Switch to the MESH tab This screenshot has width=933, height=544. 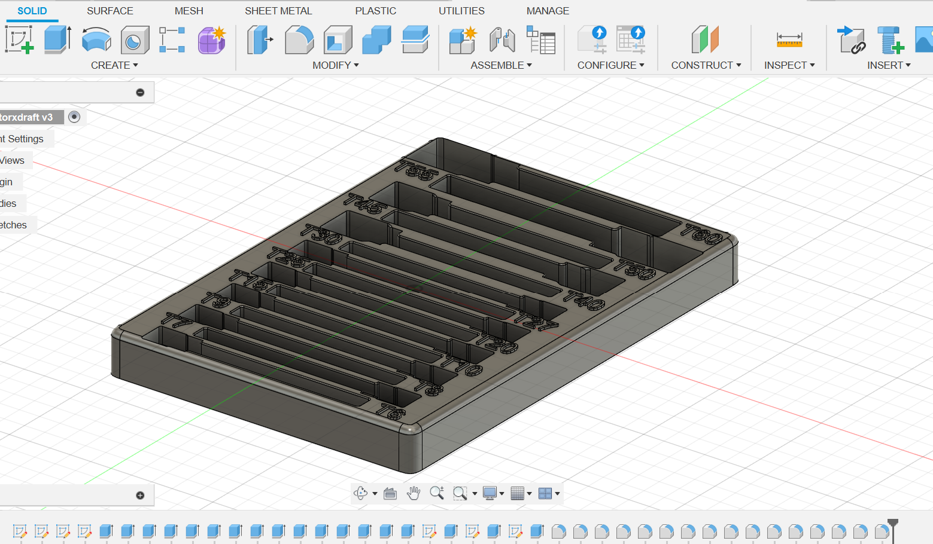coord(189,11)
